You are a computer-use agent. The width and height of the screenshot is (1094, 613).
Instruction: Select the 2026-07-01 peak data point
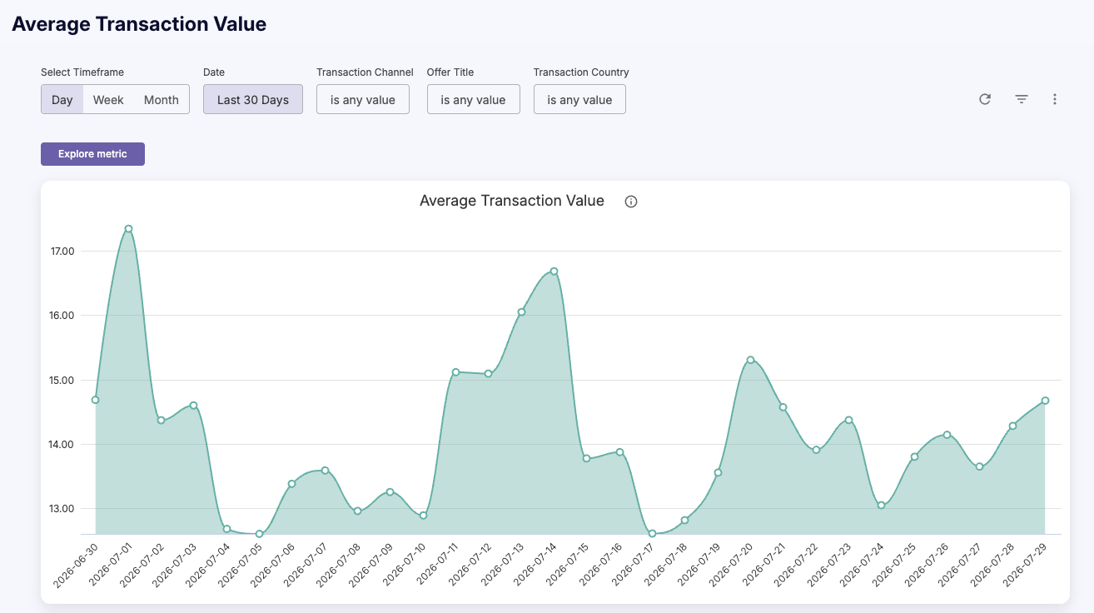128,229
